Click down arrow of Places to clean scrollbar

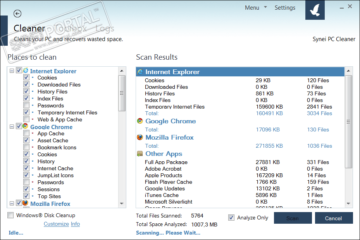122,204
